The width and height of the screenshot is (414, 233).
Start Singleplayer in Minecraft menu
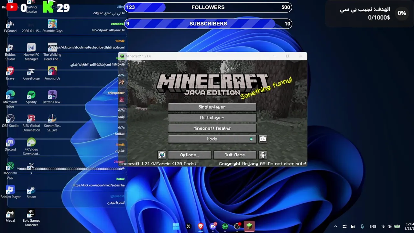coord(212,107)
